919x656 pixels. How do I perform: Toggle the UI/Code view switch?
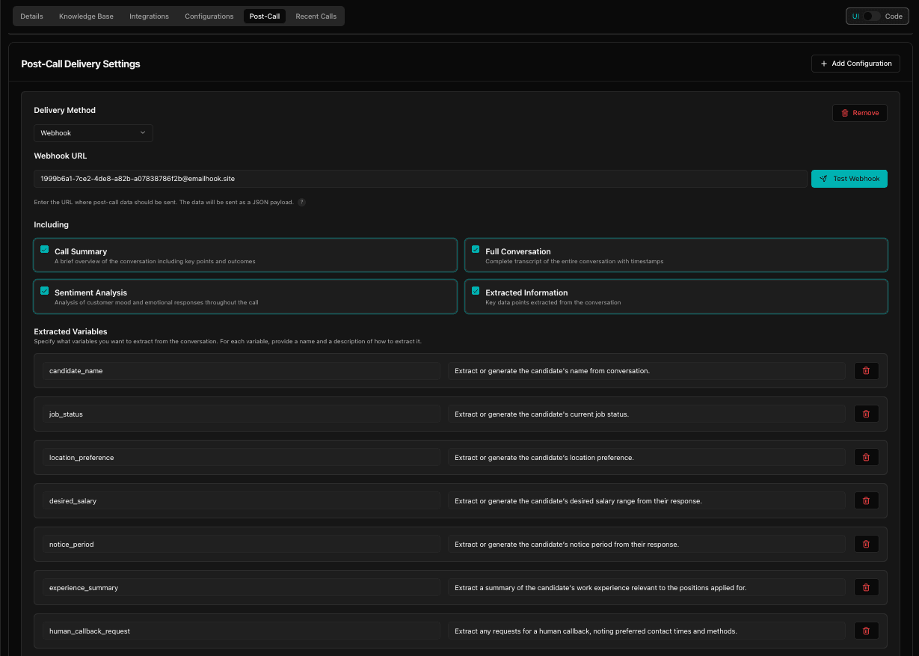[871, 16]
